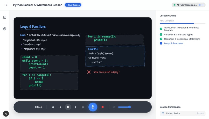Viewport: 209px width, 119px height.
Task: Advance to next step with right chevron
Action: click(75, 107)
